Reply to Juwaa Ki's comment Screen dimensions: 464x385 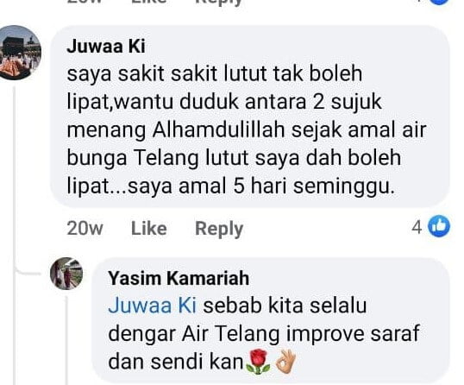pos(219,230)
